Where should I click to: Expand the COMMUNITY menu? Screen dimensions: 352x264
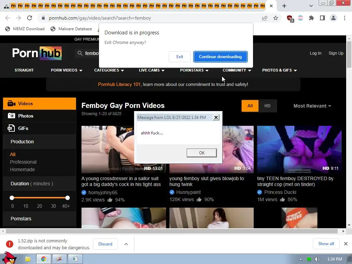click(x=236, y=70)
